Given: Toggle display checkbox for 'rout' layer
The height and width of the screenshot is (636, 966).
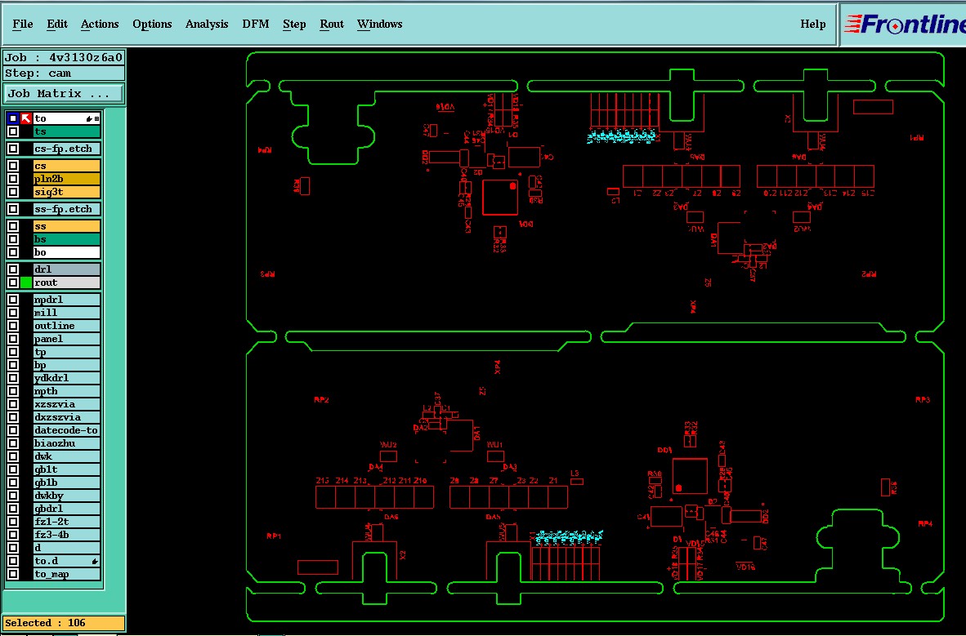Looking at the screenshot, I should (13, 282).
